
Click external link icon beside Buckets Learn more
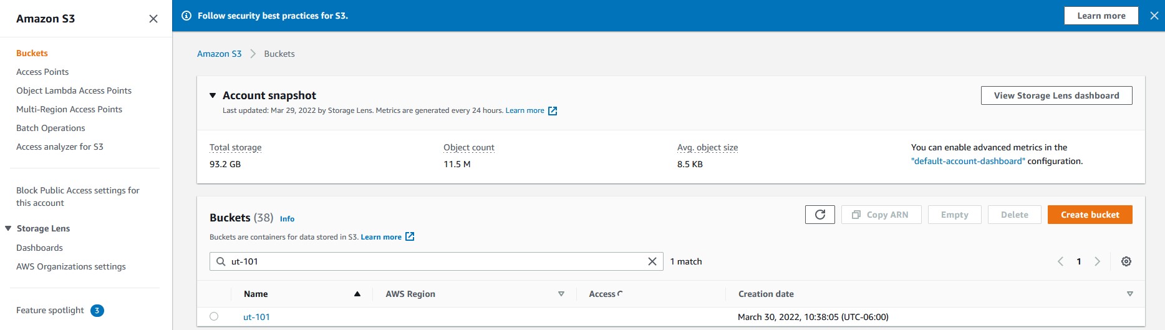pyautogui.click(x=410, y=236)
